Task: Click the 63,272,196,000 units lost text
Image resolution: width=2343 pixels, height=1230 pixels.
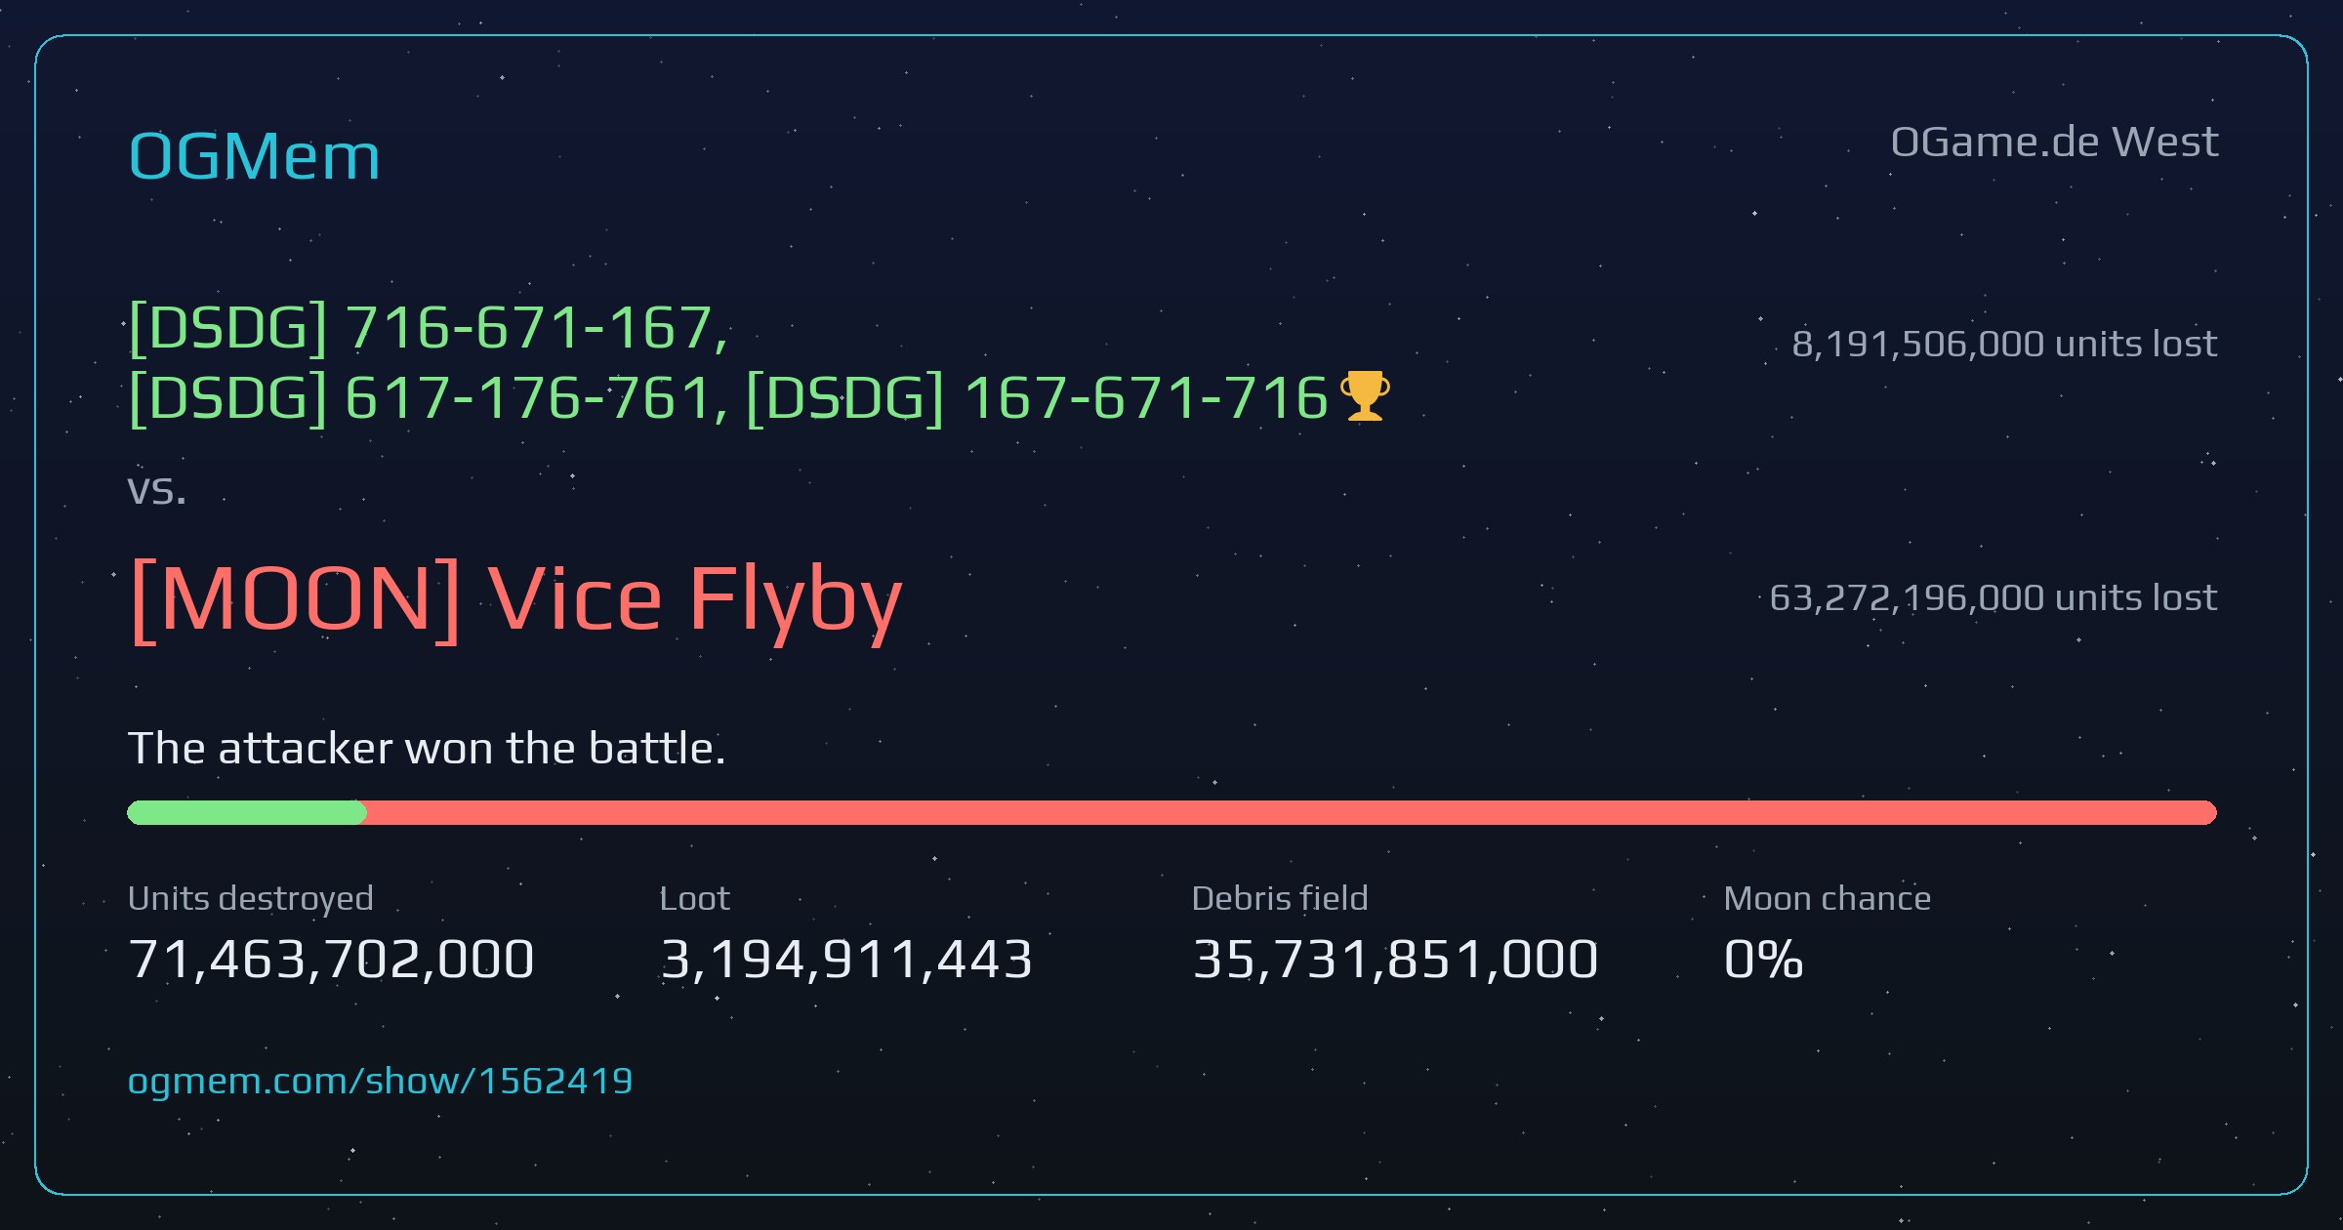Action: click(1994, 597)
